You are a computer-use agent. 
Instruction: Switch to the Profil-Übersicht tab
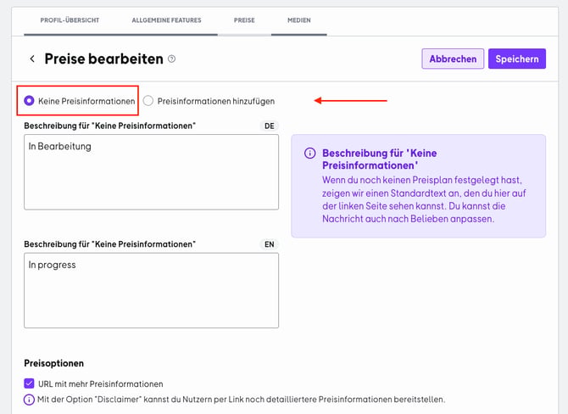(70, 20)
